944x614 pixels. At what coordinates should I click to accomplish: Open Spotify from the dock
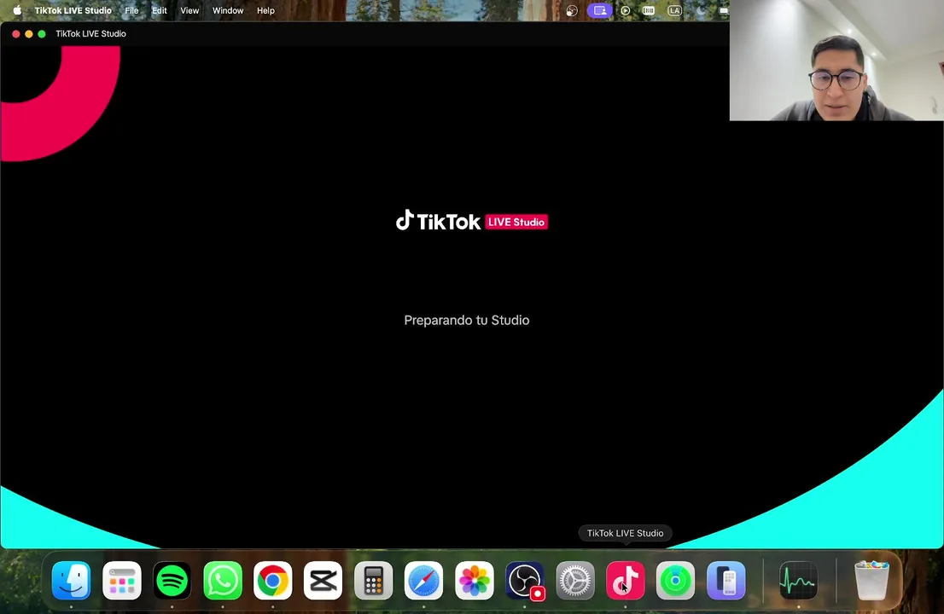(x=172, y=581)
